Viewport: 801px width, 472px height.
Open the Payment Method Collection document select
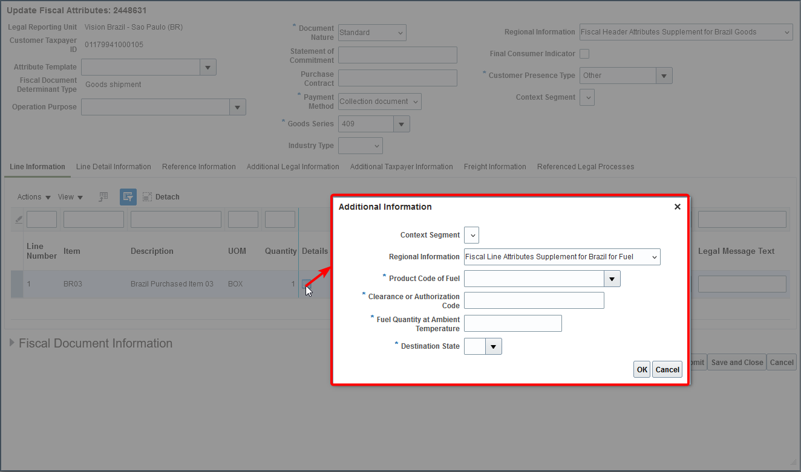pyautogui.click(x=380, y=102)
